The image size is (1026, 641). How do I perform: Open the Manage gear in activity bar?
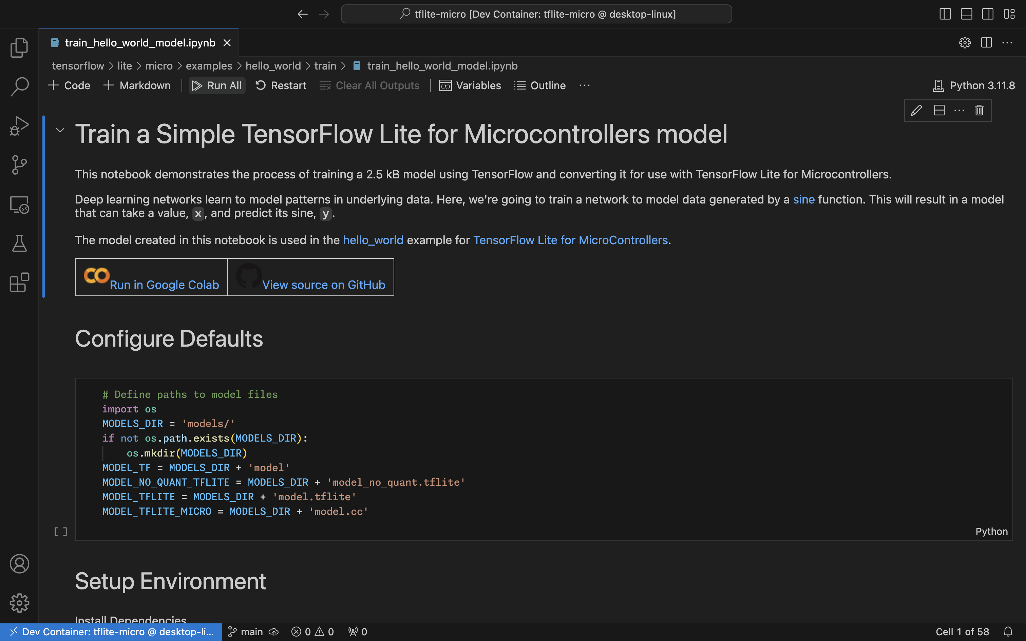tap(19, 603)
